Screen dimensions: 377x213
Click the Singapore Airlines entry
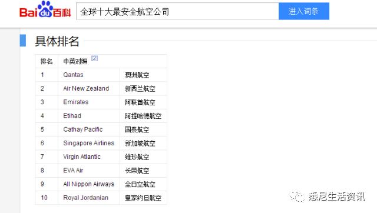pos(89,144)
